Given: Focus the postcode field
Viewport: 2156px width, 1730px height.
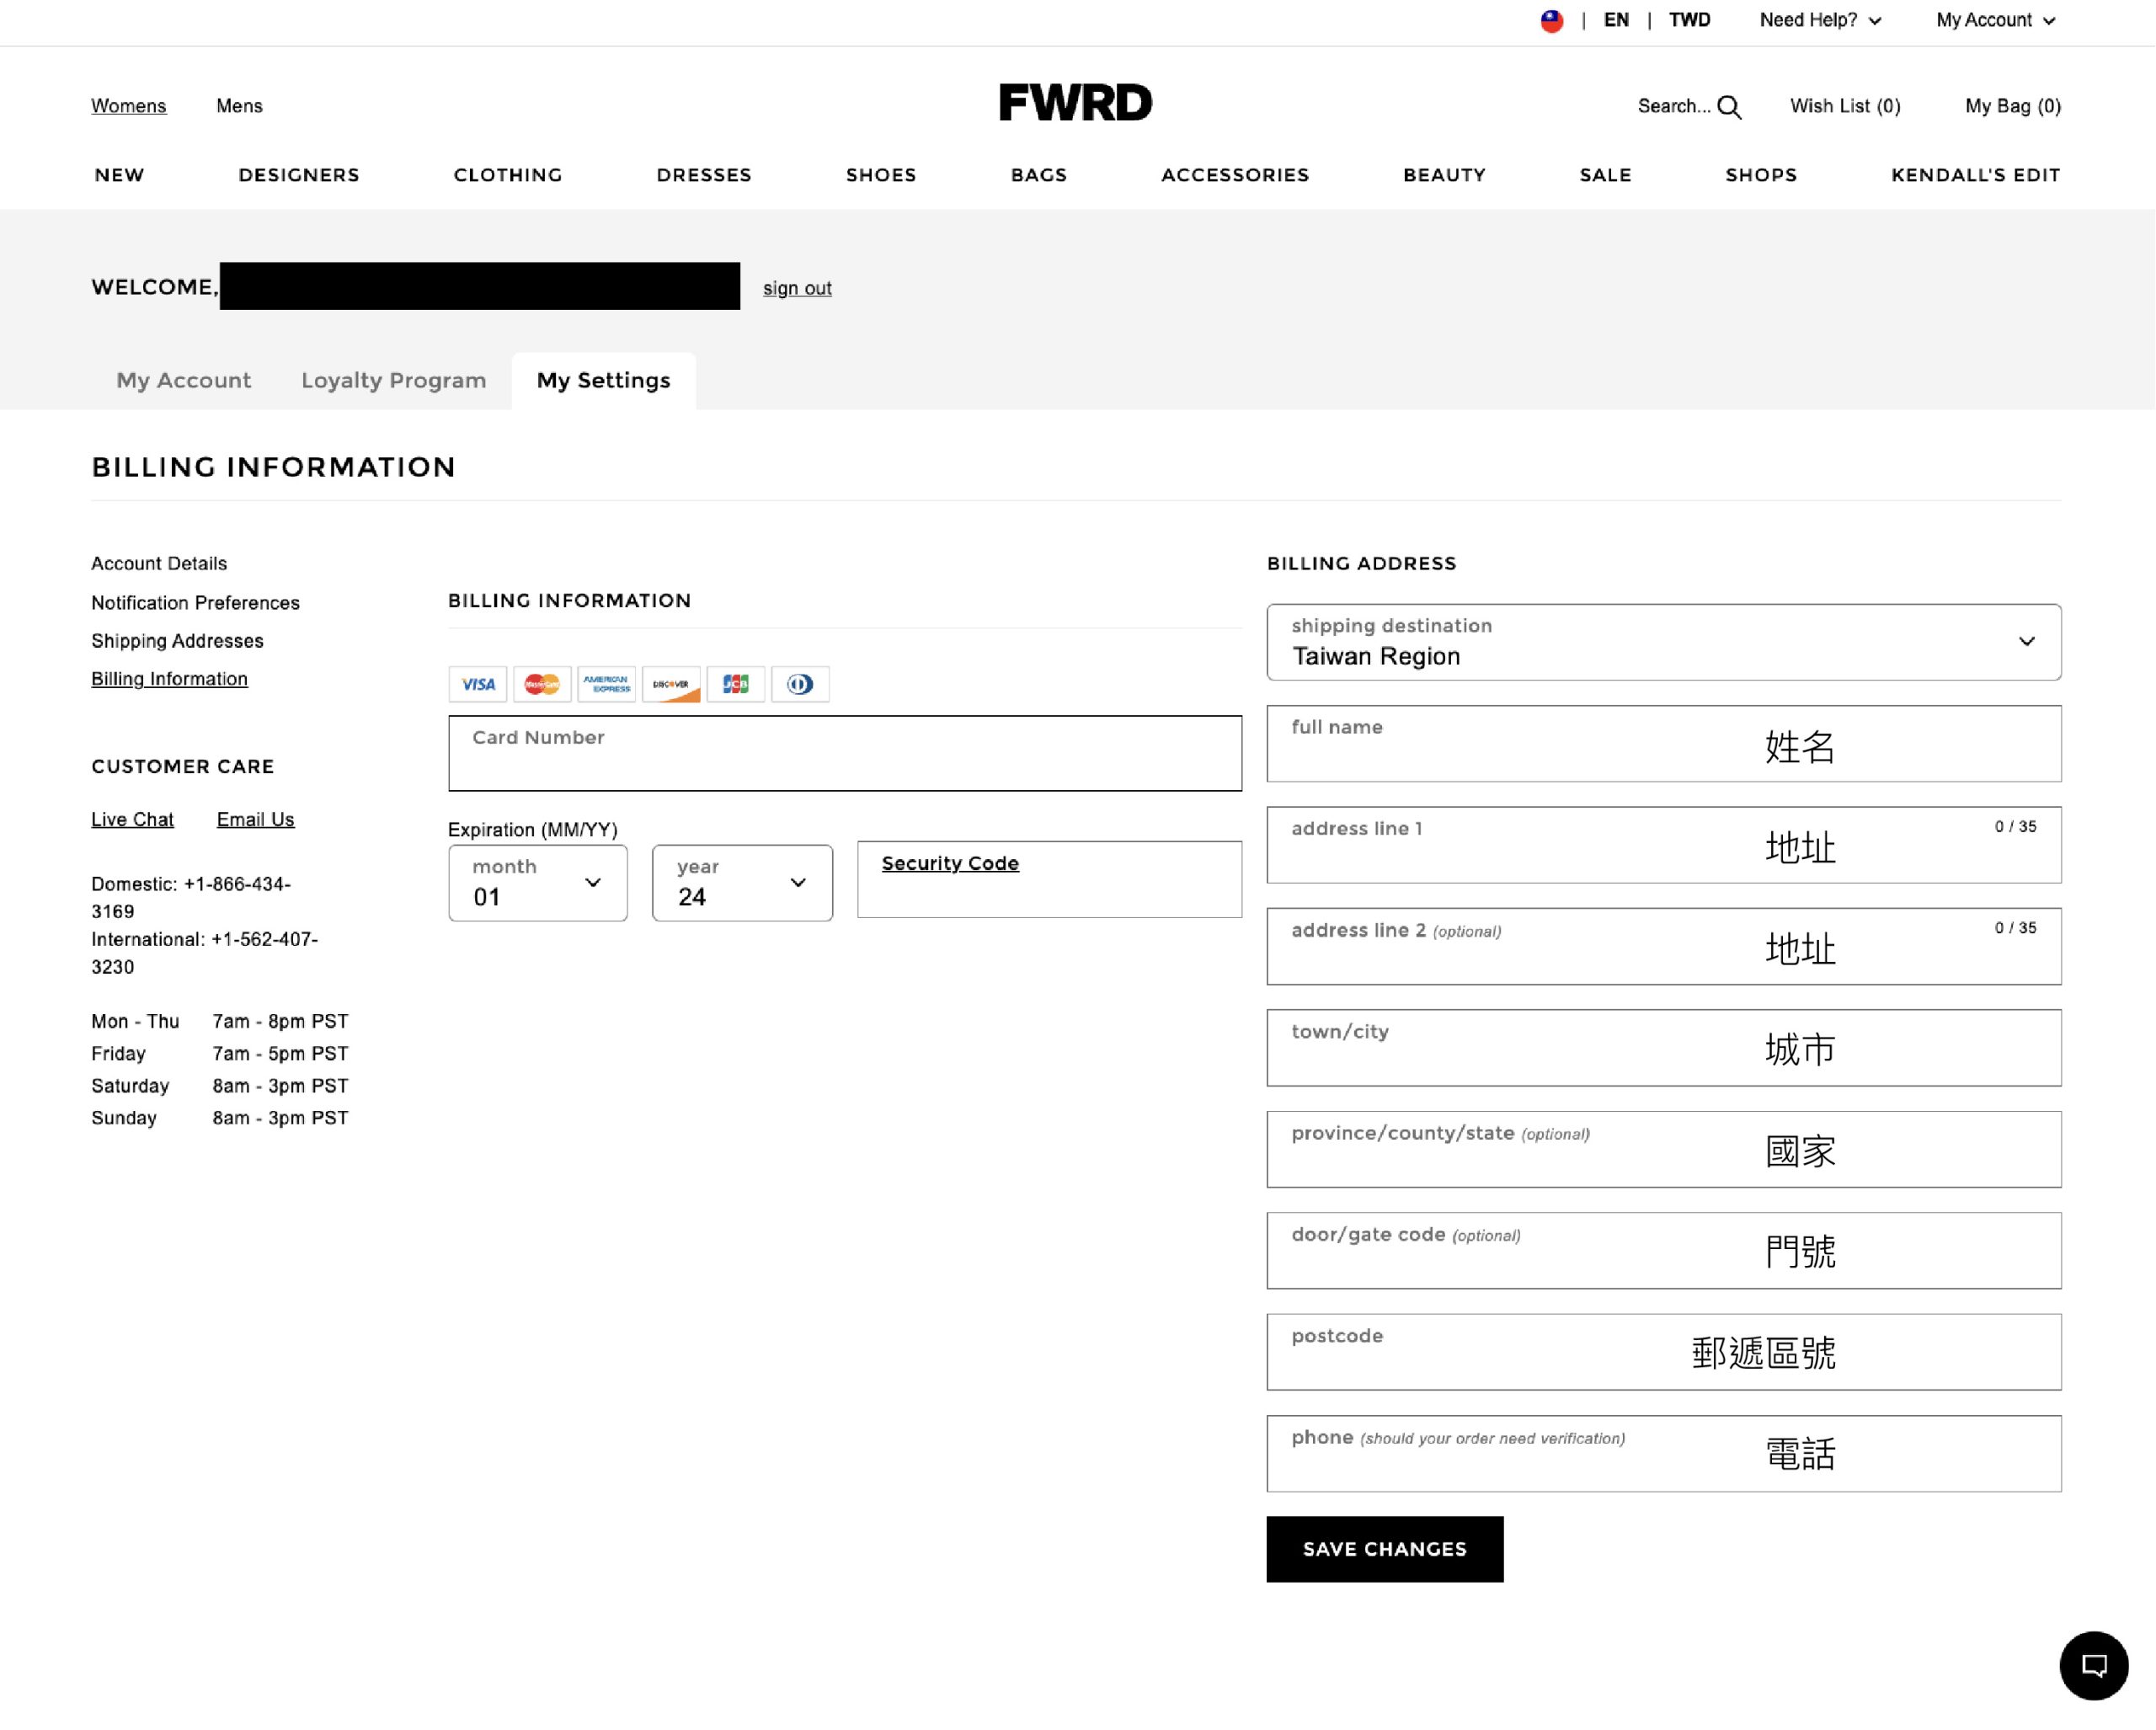Looking at the screenshot, I should pos(1663,1352).
